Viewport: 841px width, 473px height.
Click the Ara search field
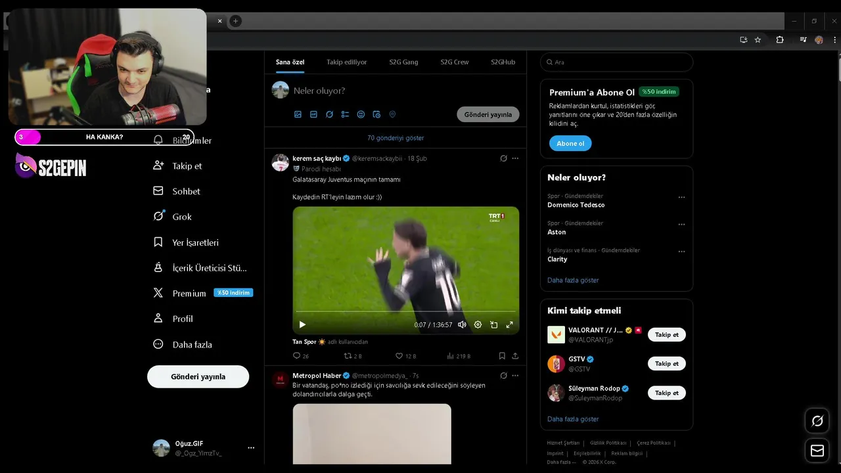coord(616,62)
